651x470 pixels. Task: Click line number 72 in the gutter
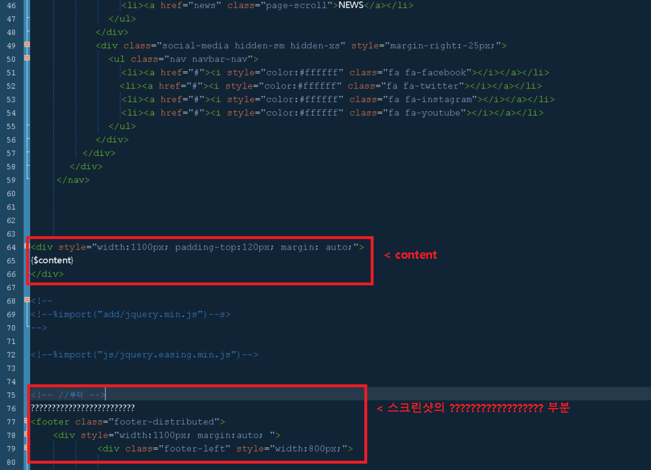11,355
